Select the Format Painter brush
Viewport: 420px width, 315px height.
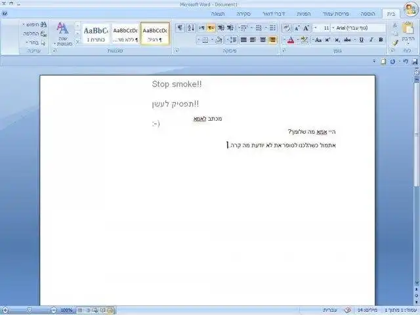tap(395, 43)
